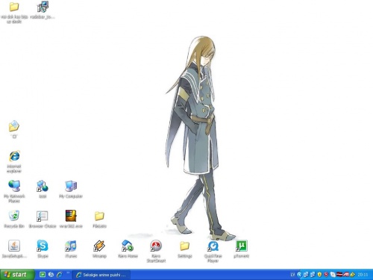Click the uTorrent desktop shortcut

tap(241, 246)
